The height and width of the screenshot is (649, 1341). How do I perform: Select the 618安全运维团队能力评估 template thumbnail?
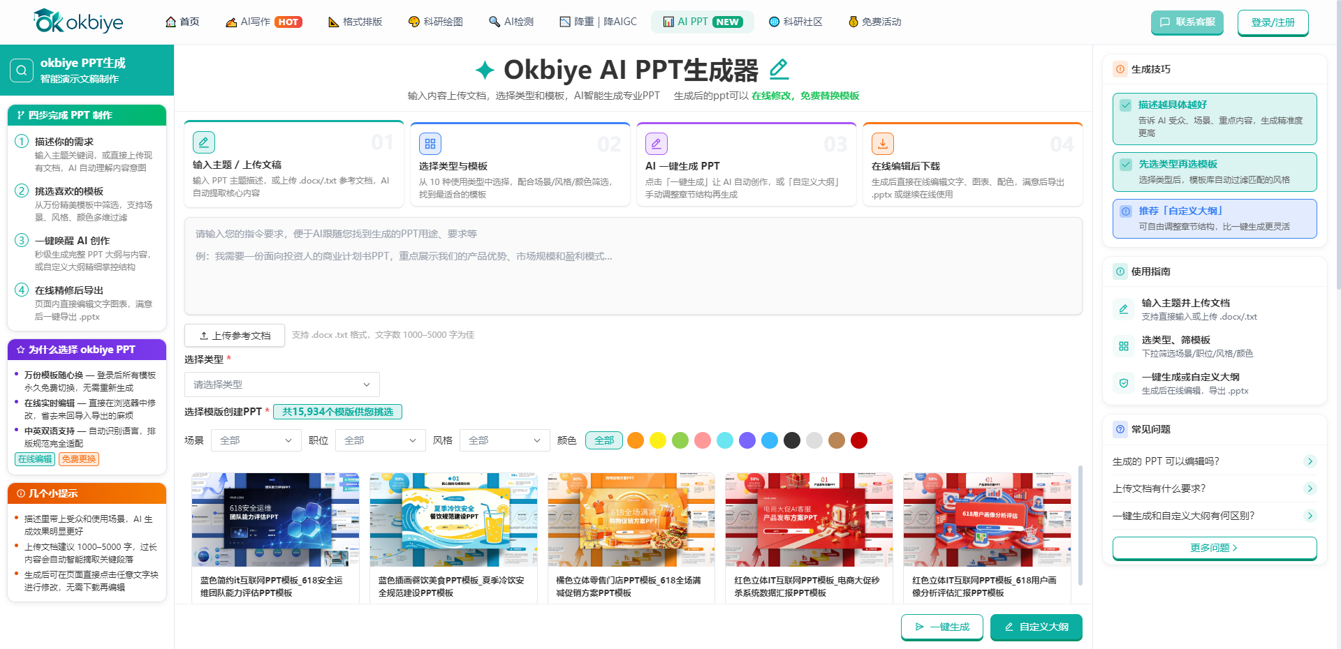click(275, 520)
